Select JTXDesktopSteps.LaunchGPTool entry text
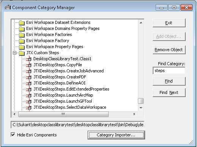The height and width of the screenshot is (147, 197). [x=63, y=101]
